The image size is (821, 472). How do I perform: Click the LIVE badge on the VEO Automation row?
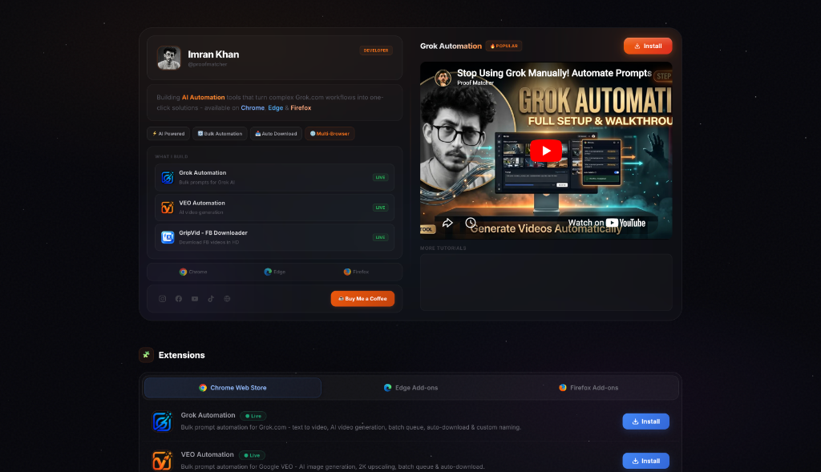coord(380,208)
